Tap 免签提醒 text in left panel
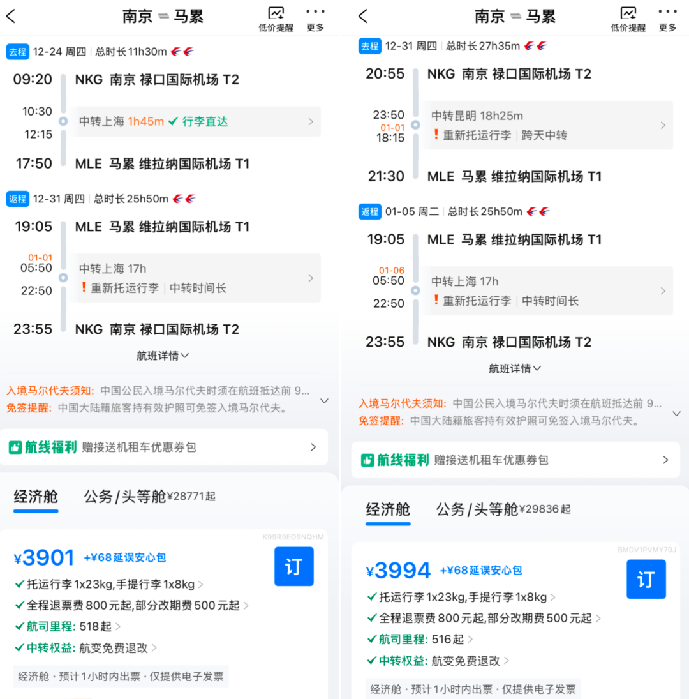The image size is (689, 699). pyautogui.click(x=148, y=409)
